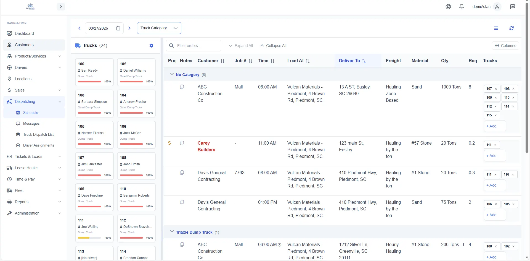Copy the ABC Construction order with its copy icon
Screen dimensions: 530x261
coord(182,87)
